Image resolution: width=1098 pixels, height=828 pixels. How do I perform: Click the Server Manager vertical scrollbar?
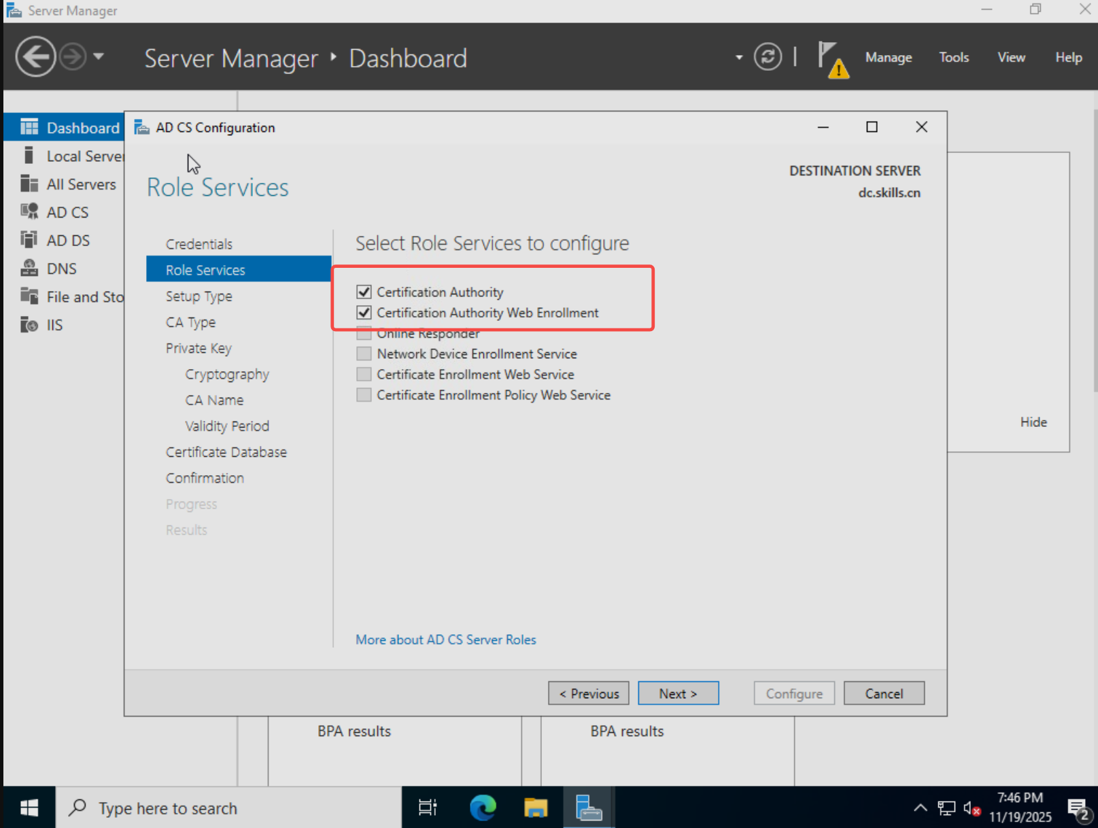point(1095,252)
